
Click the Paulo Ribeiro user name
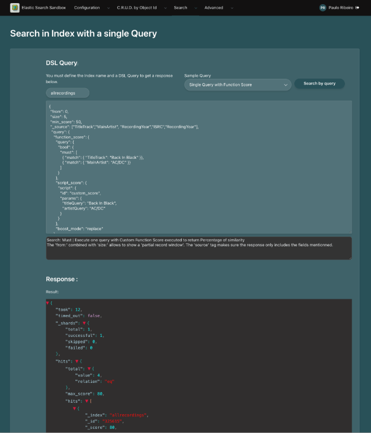(x=341, y=8)
